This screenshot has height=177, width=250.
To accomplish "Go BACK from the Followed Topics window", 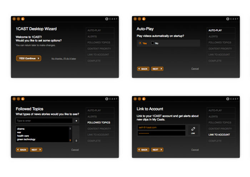I will click(22, 150).
